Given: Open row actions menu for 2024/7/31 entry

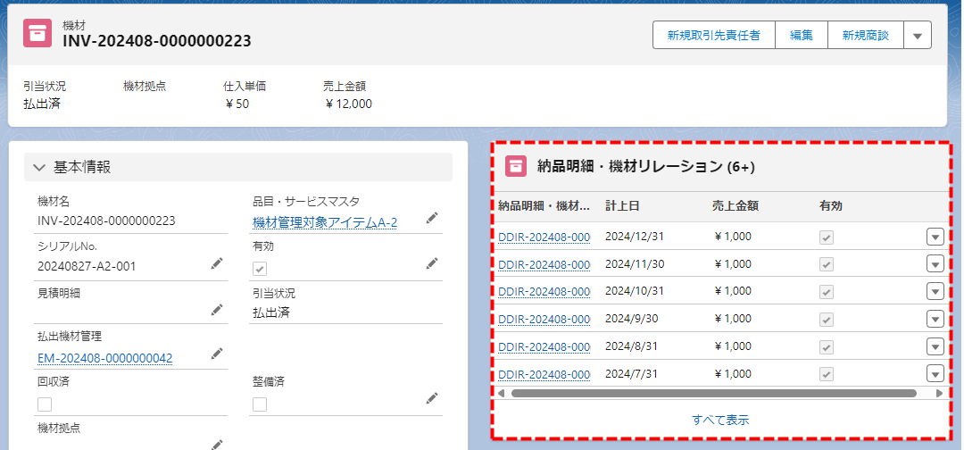Looking at the screenshot, I should click(935, 374).
